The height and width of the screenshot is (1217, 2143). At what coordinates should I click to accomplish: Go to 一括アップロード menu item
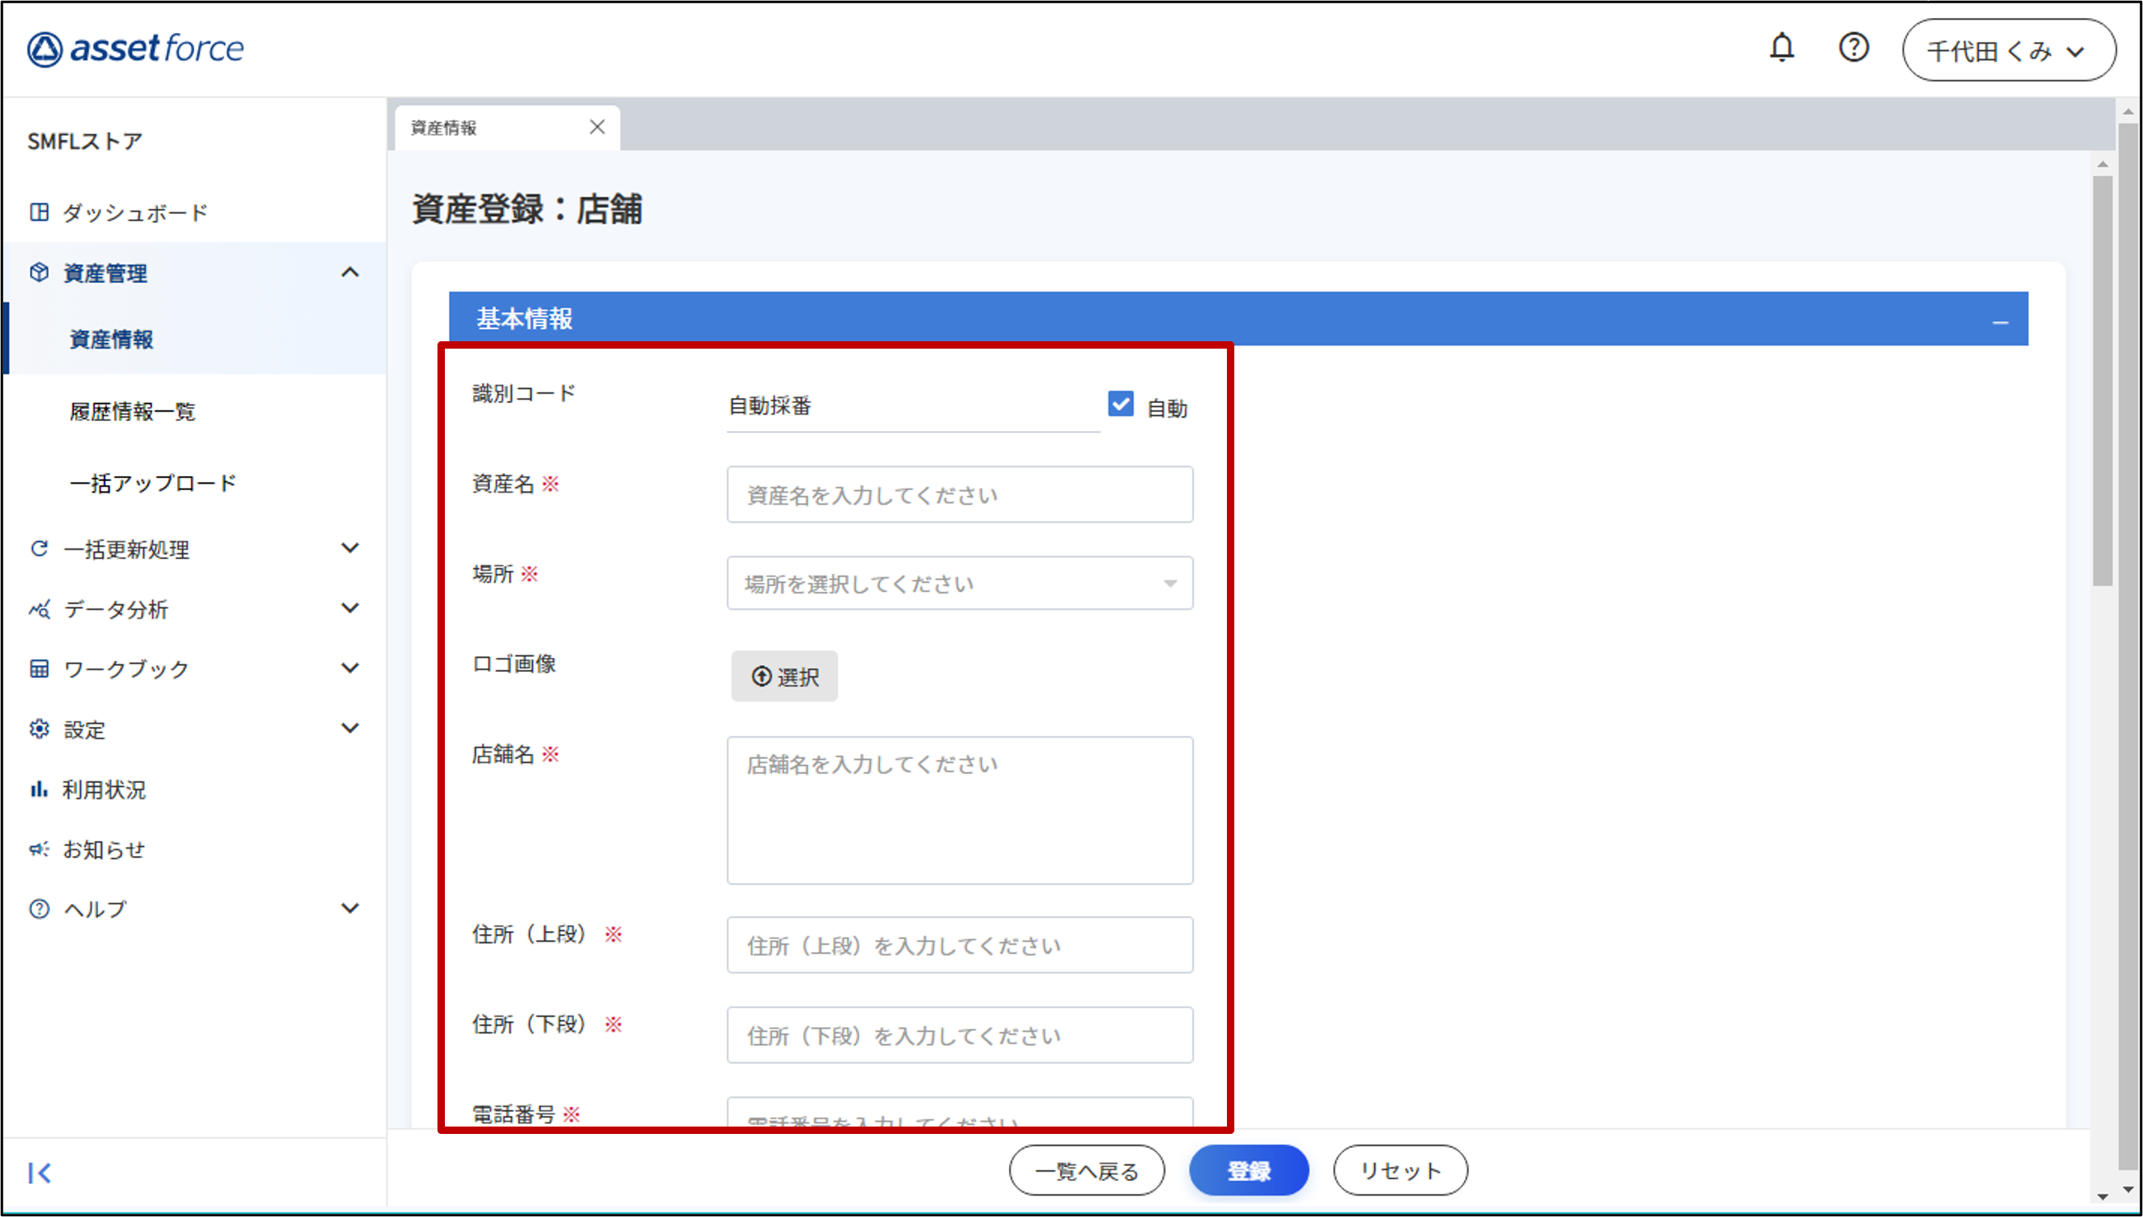point(153,484)
